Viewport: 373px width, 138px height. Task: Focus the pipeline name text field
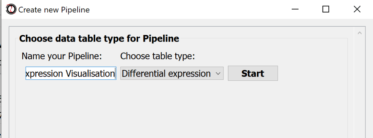[70, 74]
